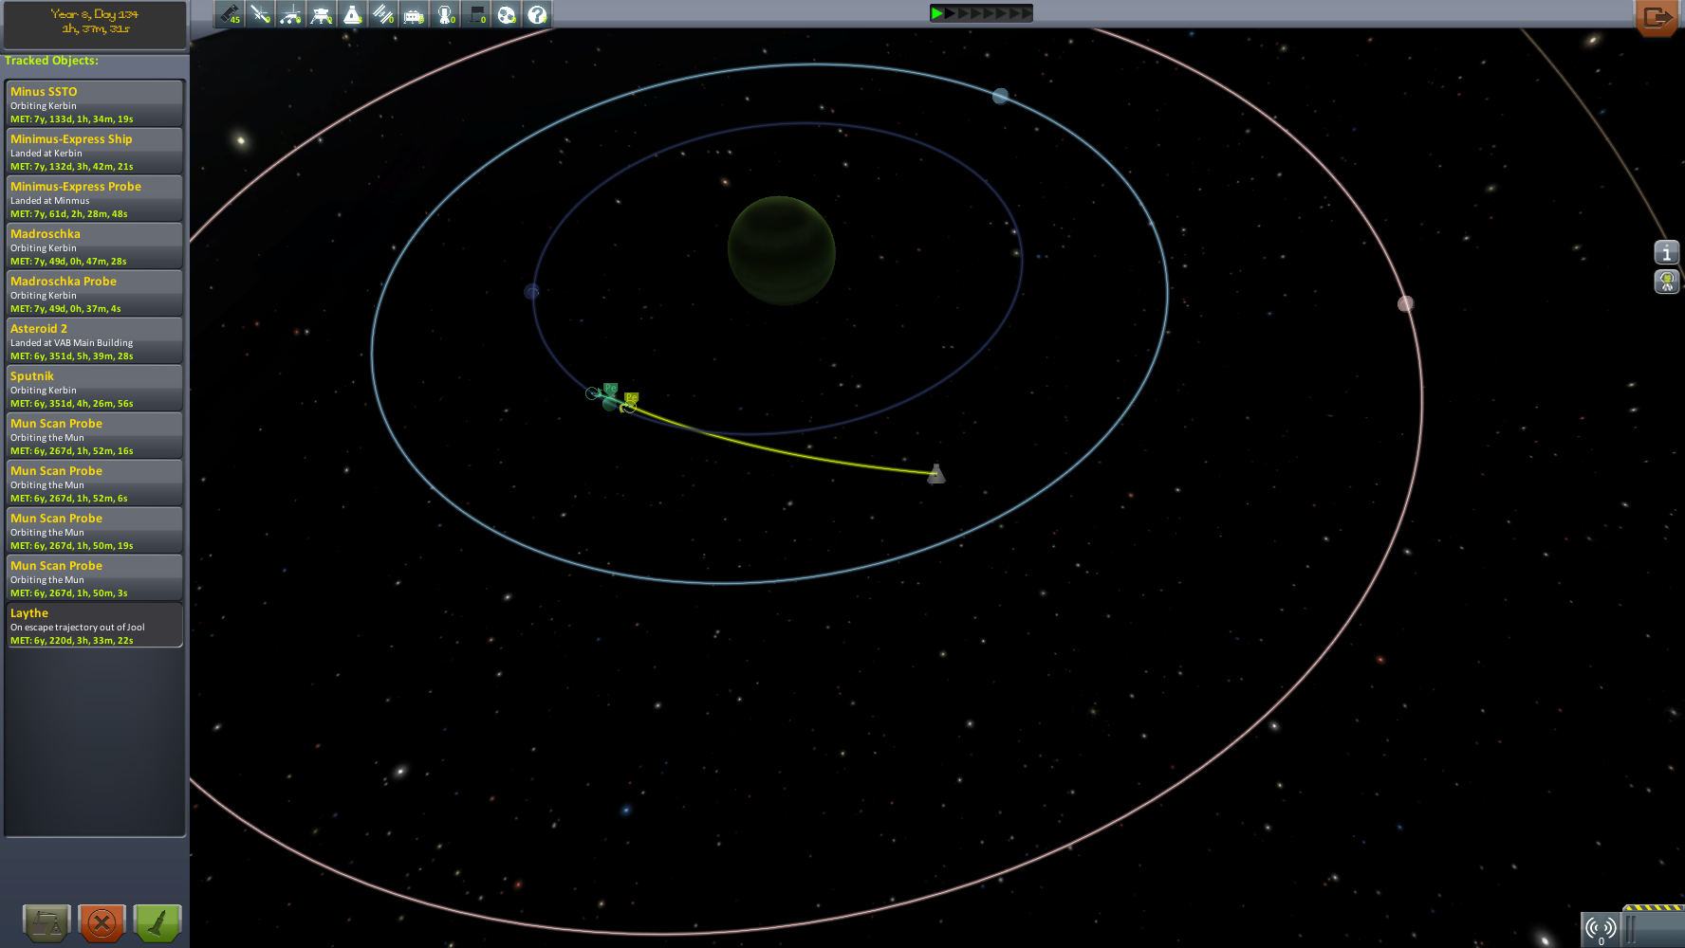Click the unknown object question mark filter
The image size is (1685, 948).
pyautogui.click(x=537, y=14)
